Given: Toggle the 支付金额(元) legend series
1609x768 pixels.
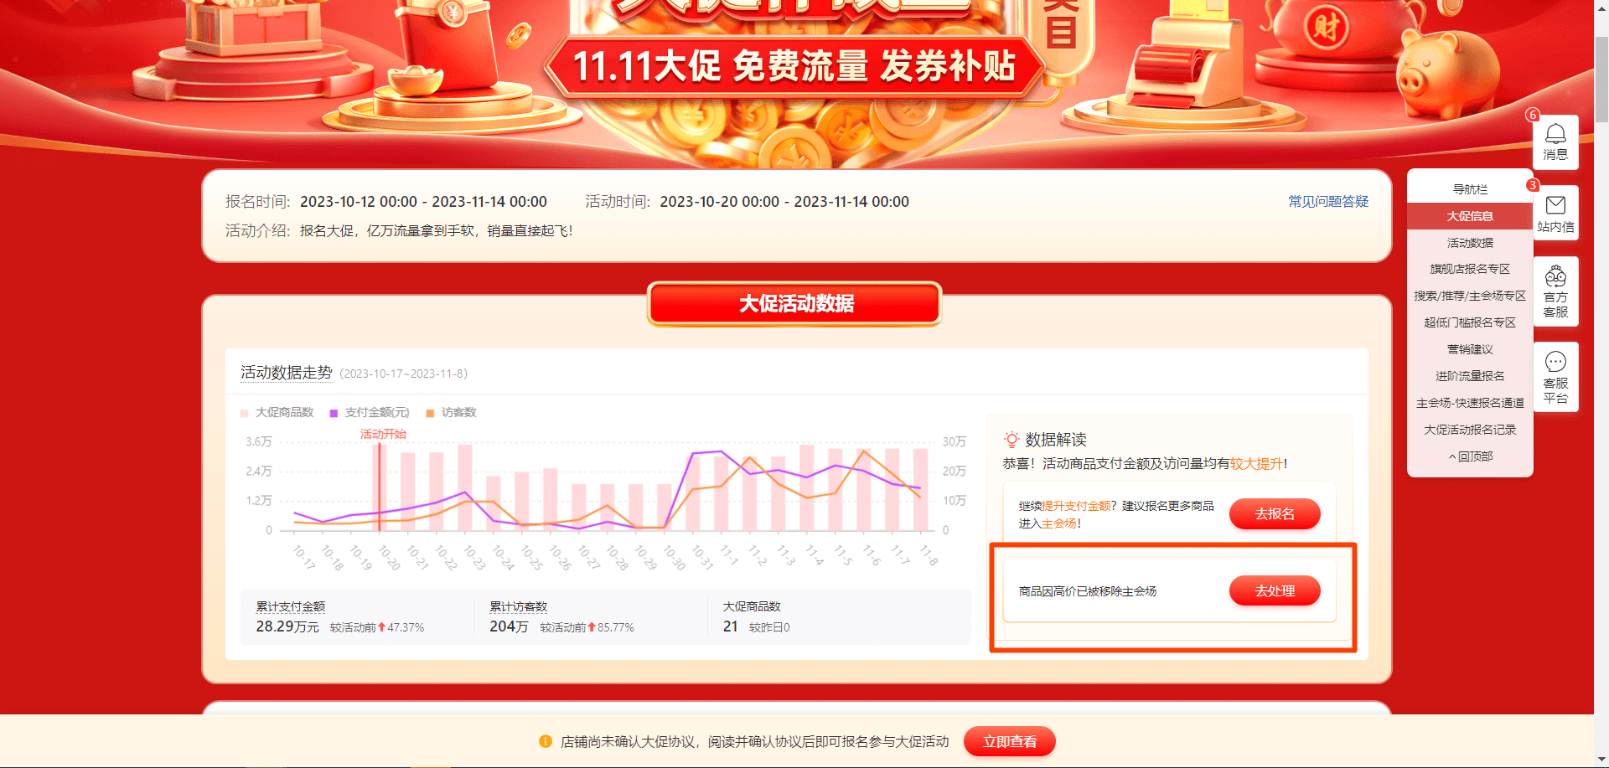Looking at the screenshot, I should (370, 412).
